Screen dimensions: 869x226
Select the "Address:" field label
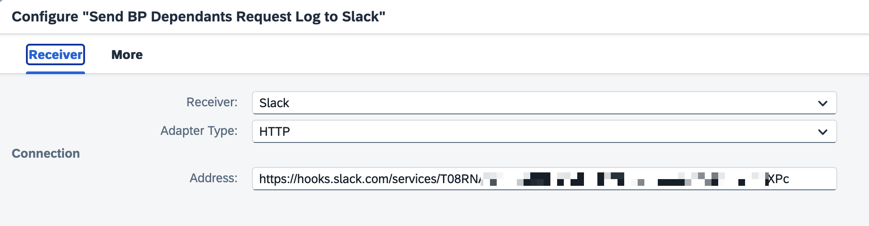[x=213, y=178]
